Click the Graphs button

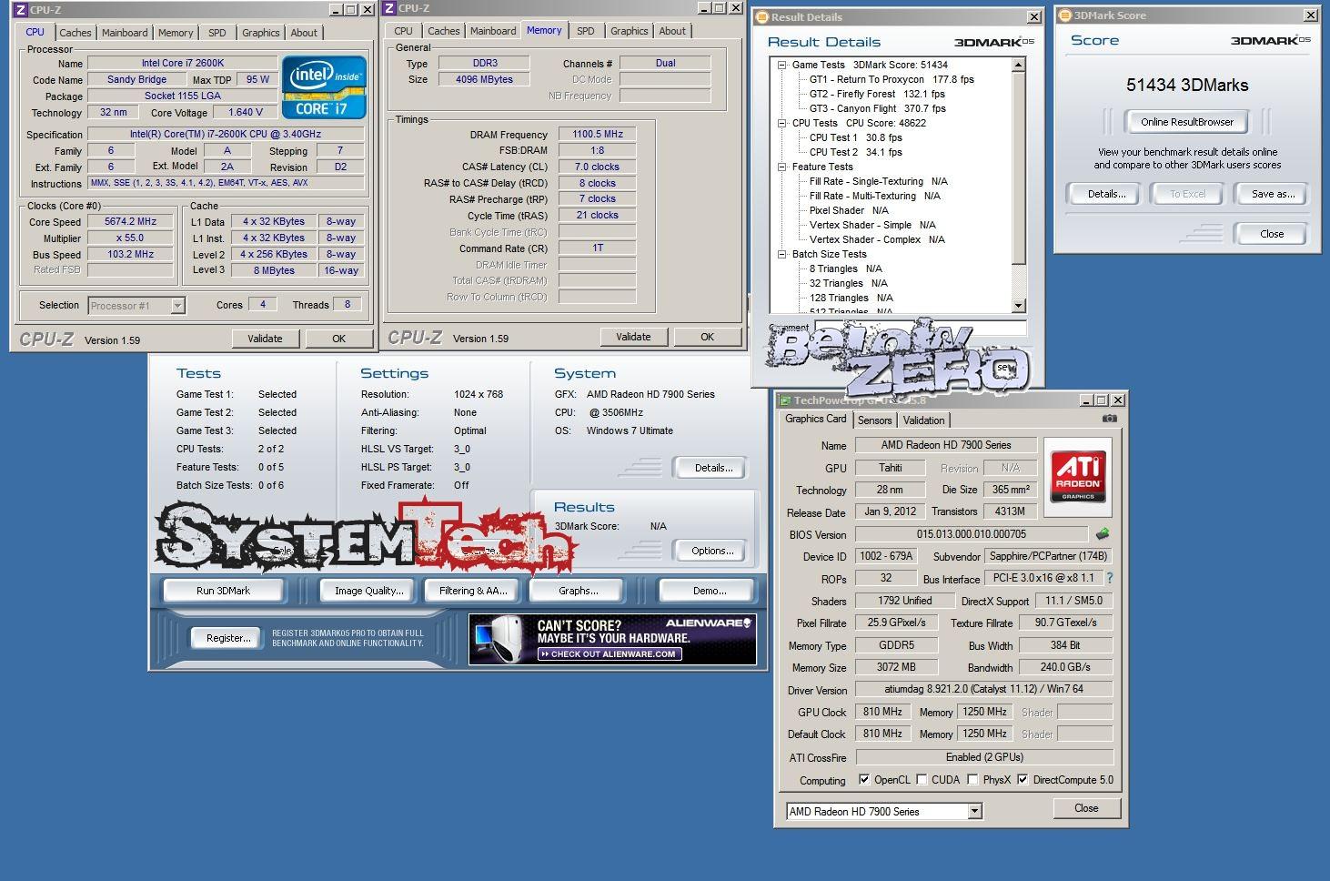tap(578, 591)
